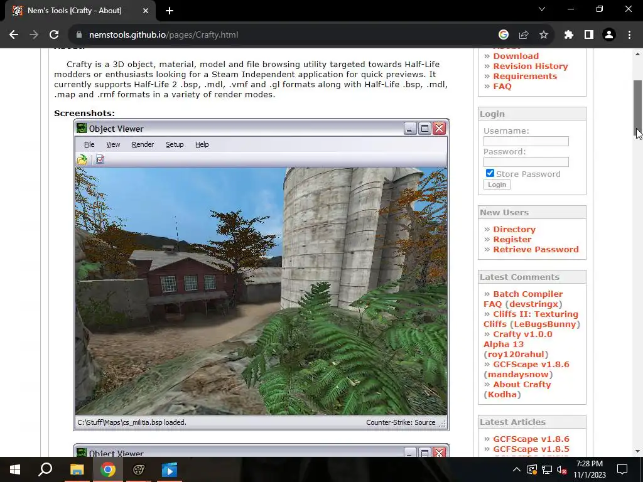Close the Nem's Tools tab

point(146,11)
